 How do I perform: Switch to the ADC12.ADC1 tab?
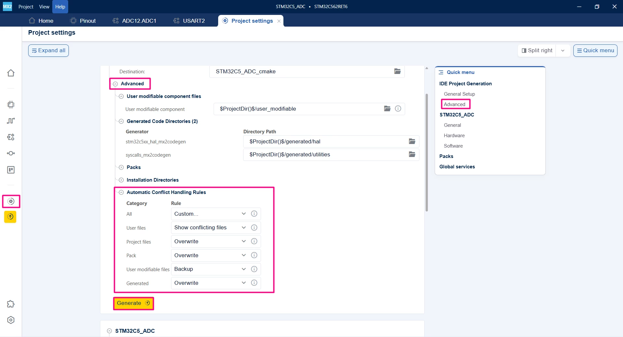click(x=134, y=21)
